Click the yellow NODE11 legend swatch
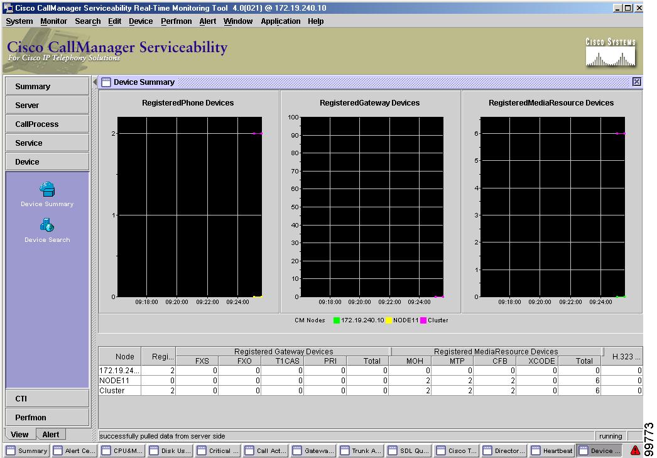This screenshot has height=458, width=657. tap(388, 320)
